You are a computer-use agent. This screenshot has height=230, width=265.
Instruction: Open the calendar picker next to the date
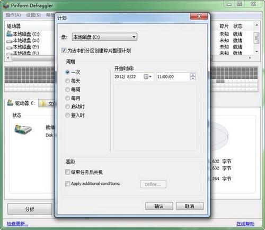(147, 76)
